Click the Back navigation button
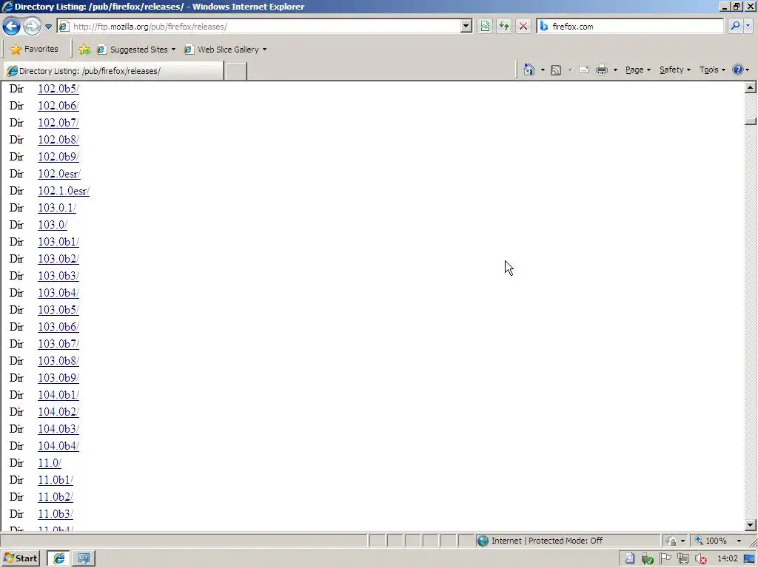758x568 pixels. 11,26
